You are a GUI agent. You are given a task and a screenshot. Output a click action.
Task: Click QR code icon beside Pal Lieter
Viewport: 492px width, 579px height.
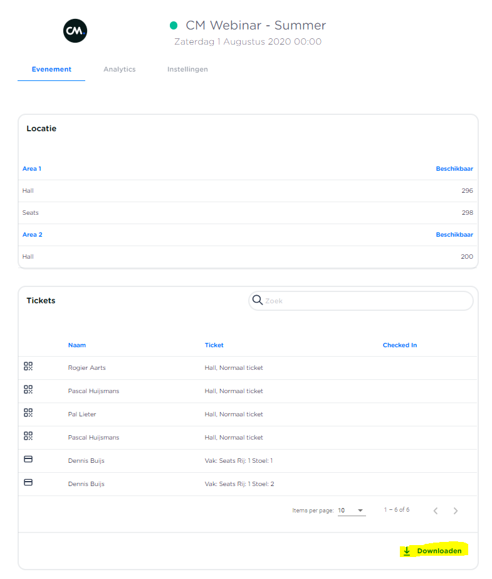(x=28, y=413)
